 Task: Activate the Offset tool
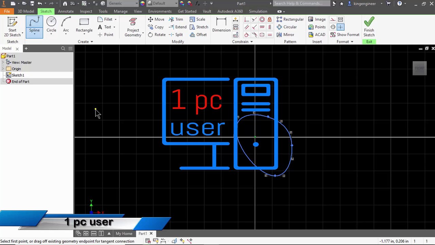click(198, 35)
